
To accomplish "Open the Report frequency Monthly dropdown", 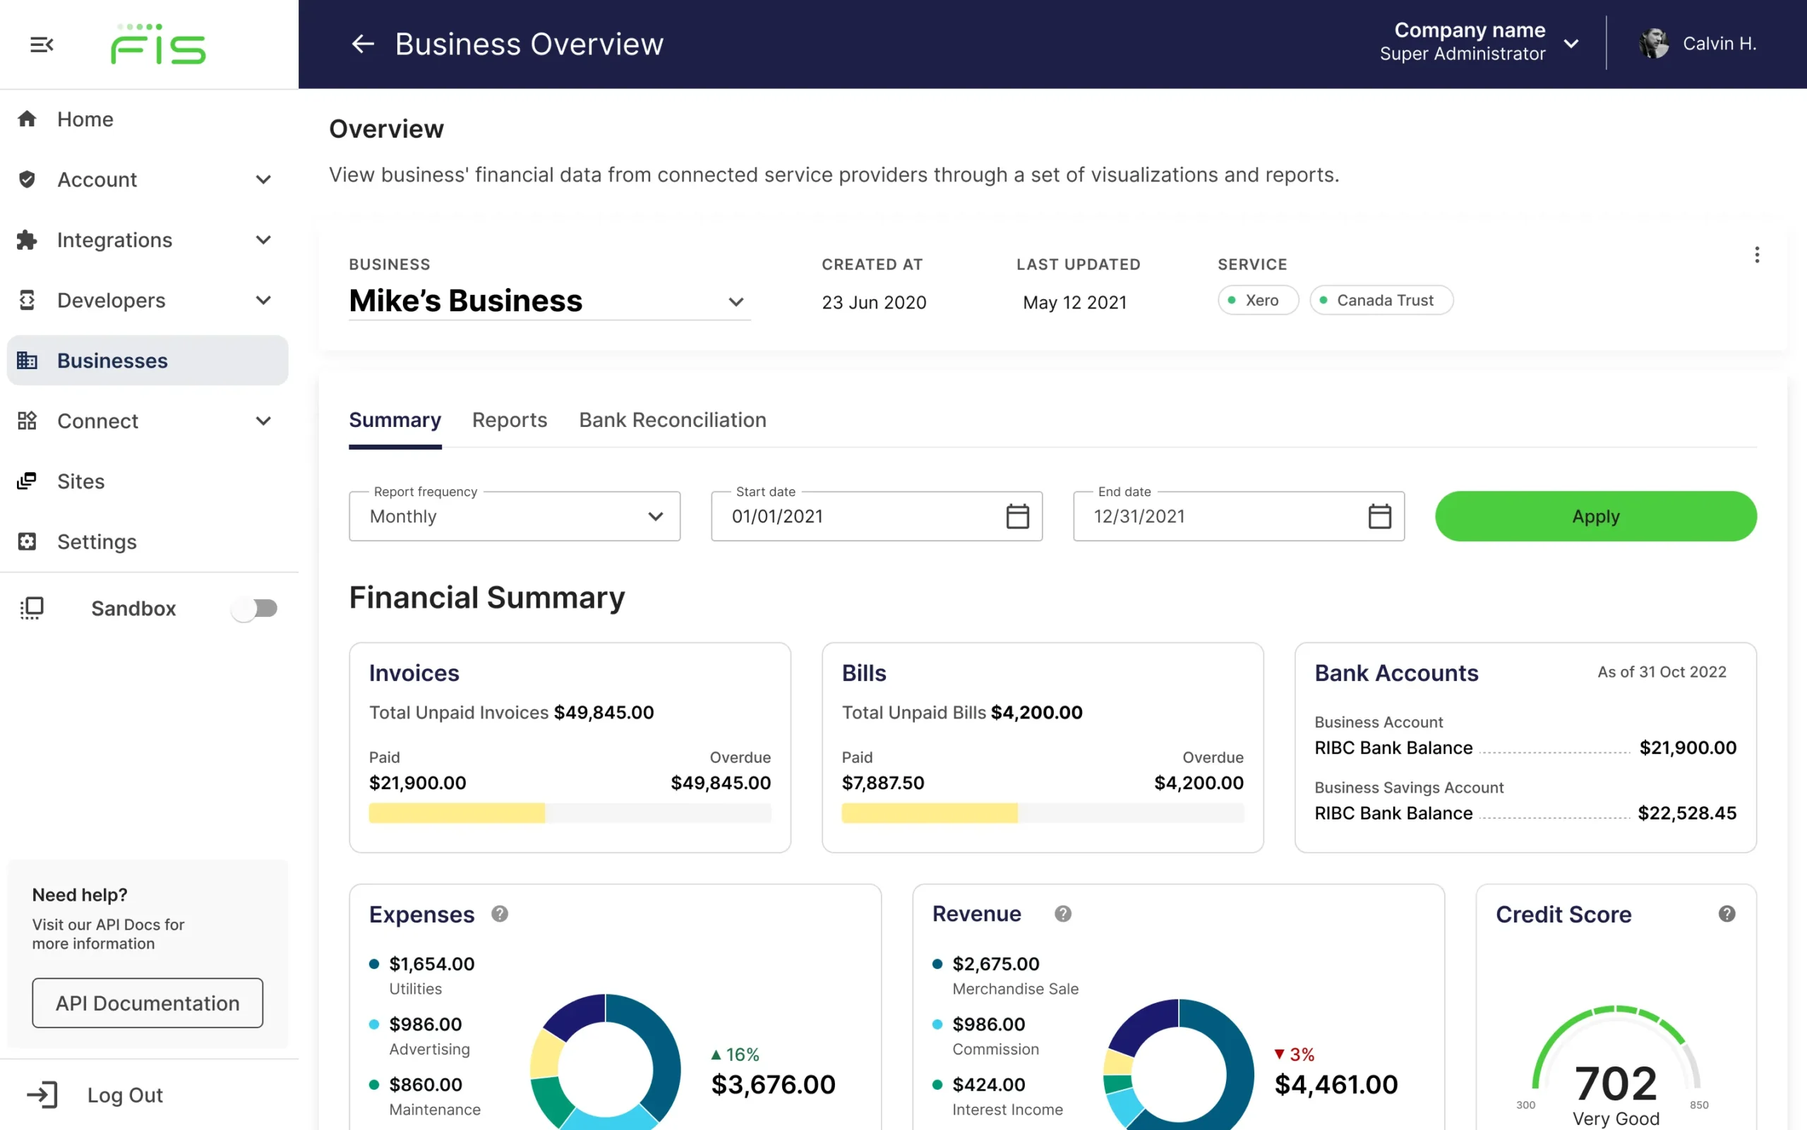I will (514, 517).
